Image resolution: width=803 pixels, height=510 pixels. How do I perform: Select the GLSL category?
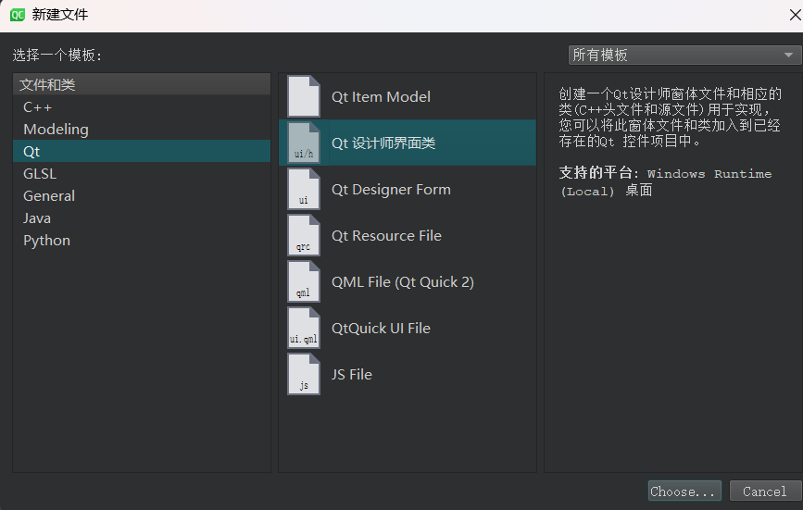[142, 174]
